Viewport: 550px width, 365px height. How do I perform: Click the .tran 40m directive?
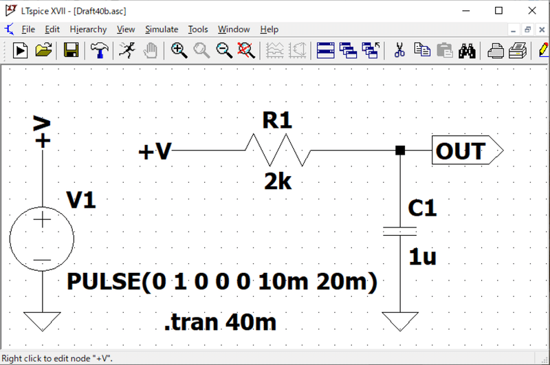[x=220, y=322]
